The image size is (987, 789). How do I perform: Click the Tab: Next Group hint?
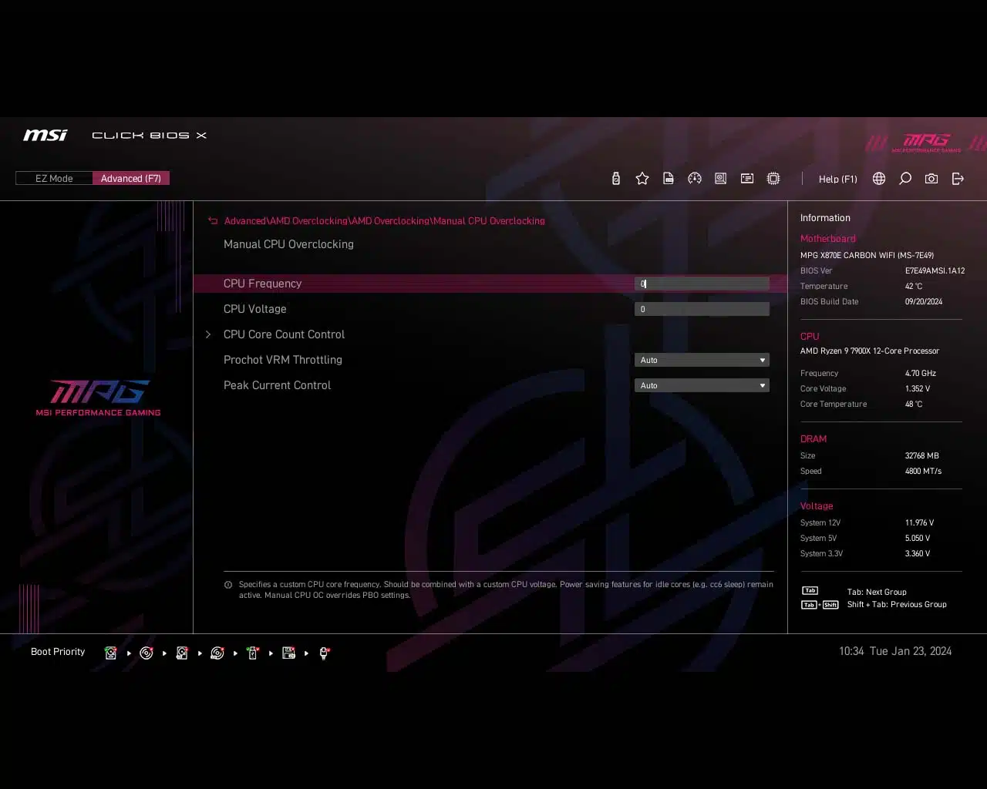click(x=877, y=593)
